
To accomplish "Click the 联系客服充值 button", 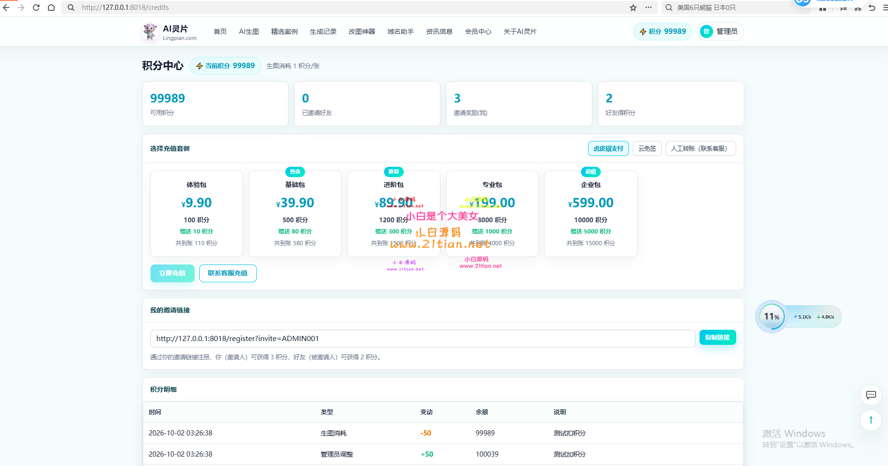I will point(228,273).
